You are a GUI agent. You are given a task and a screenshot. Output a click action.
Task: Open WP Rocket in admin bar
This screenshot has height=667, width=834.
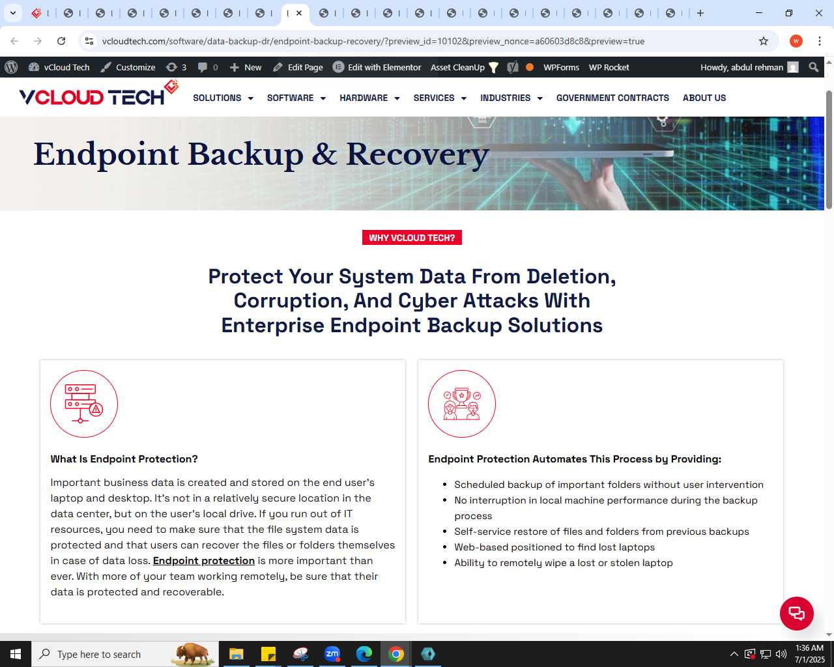609,67
